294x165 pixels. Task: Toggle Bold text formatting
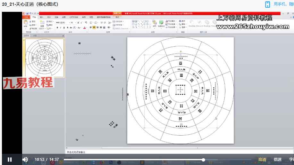(x=57, y=28)
